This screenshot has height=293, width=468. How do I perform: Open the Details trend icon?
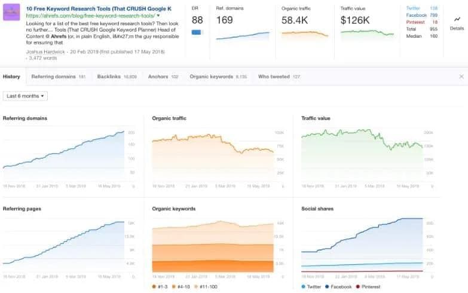pos(456,19)
